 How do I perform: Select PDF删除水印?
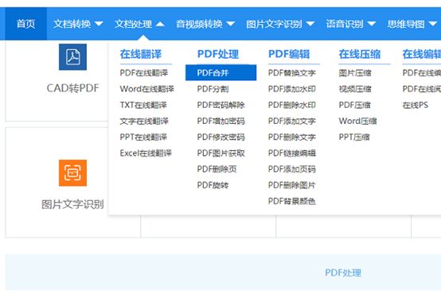click(x=291, y=105)
